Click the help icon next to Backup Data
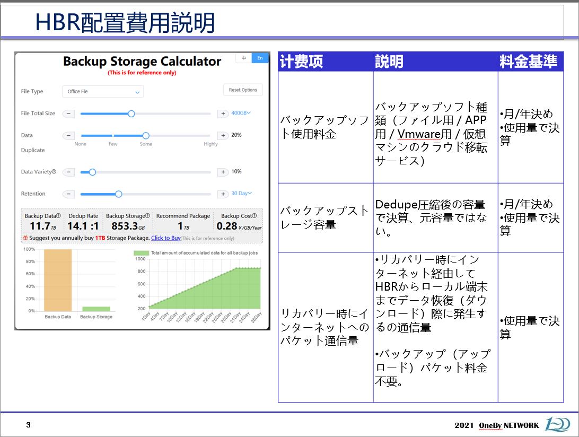 tap(58, 216)
